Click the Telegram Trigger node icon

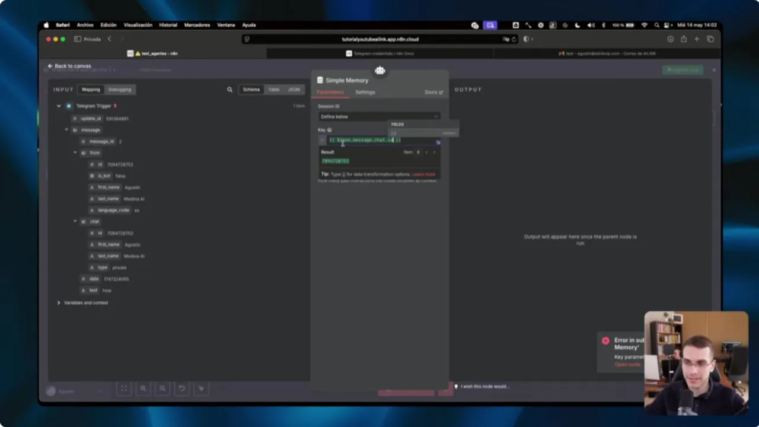69,106
